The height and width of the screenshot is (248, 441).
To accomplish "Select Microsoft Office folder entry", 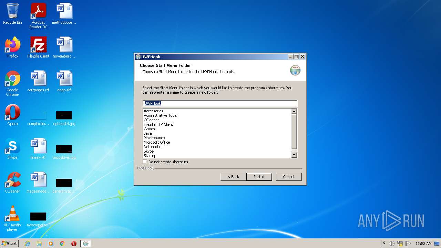I will tap(157, 142).
